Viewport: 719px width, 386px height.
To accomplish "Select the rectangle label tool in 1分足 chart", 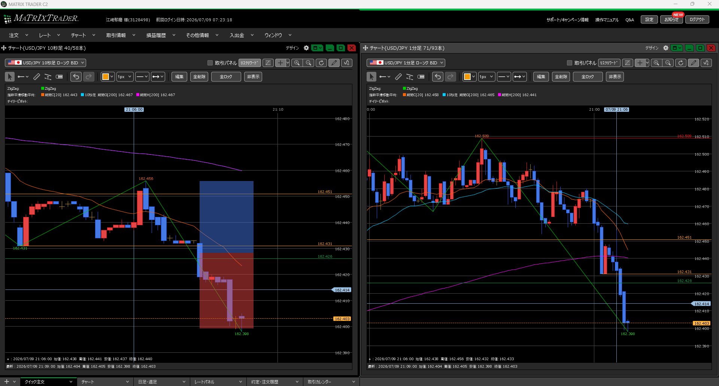I will pos(421,77).
